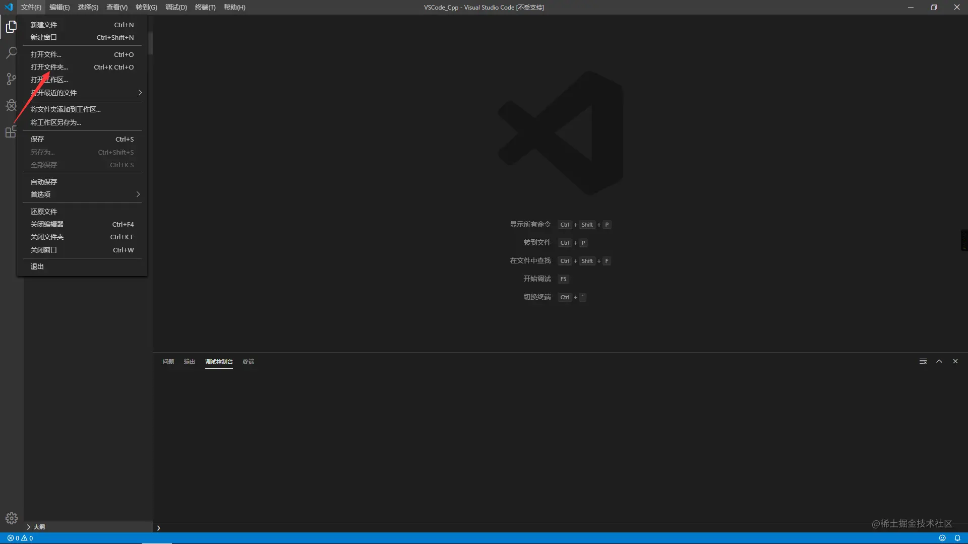The width and height of the screenshot is (968, 544).
Task: Open the Extensions view icon
Action: (11, 131)
